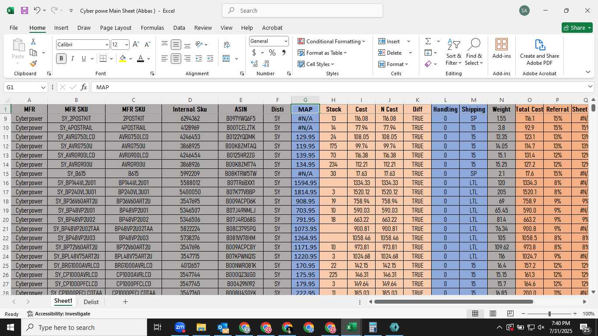The image size is (598, 336).
Task: Click the Save icon in title bar
Action: click(x=25, y=10)
